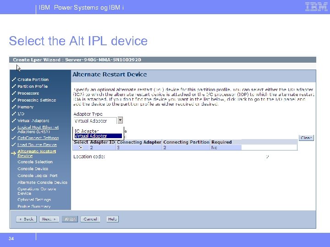Open the Adapter Type dropdown arrow
This screenshot has height=247, width=330.
point(120,120)
